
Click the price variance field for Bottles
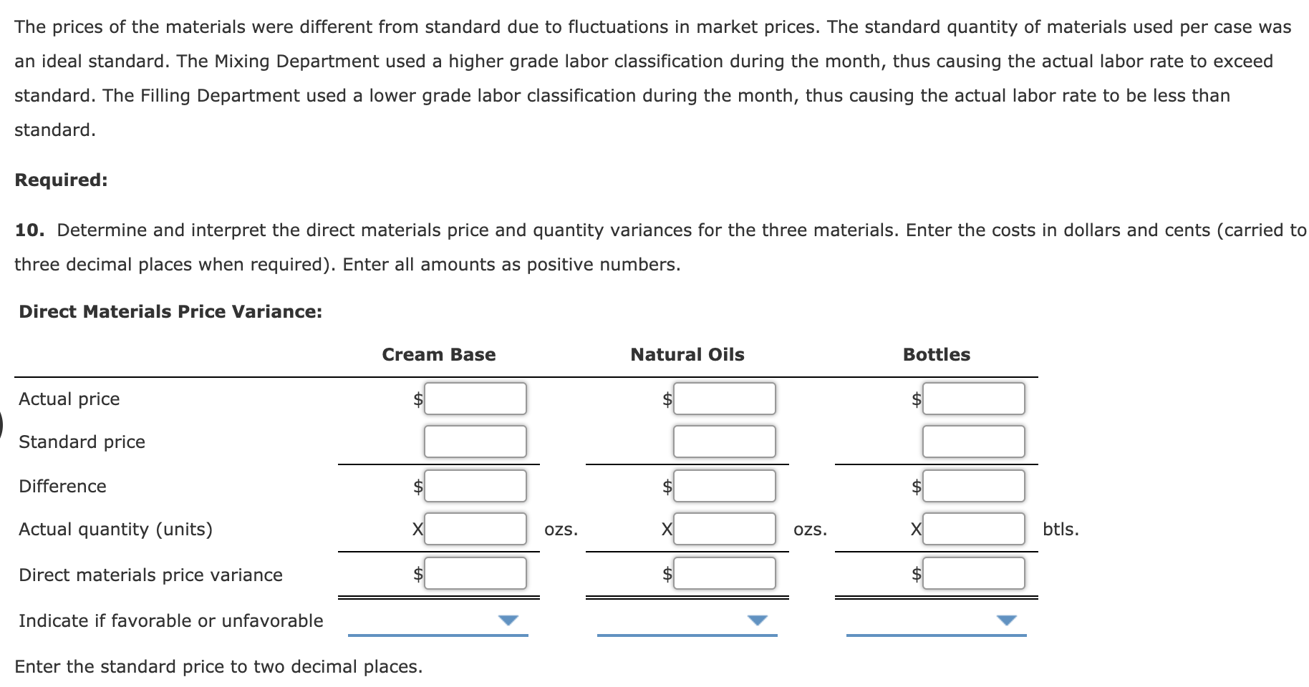(x=973, y=572)
